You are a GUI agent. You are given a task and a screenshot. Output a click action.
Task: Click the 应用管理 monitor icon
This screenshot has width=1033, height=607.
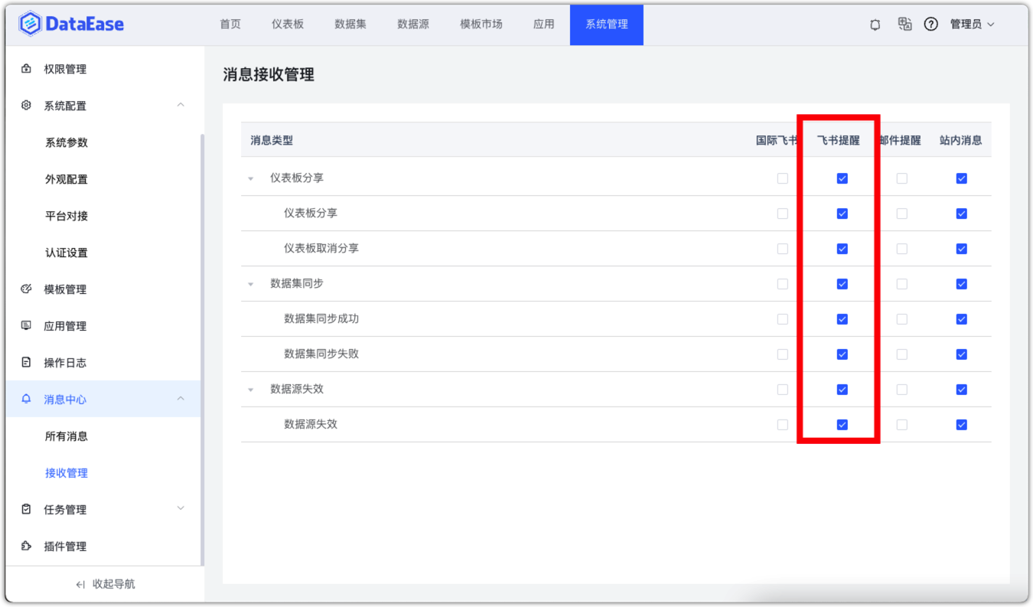coord(27,326)
